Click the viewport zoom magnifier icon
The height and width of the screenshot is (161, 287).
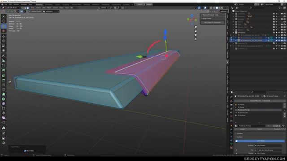pyautogui.click(x=196, y=27)
